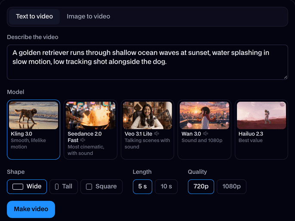Switch to the Image to video tab

[x=88, y=17]
